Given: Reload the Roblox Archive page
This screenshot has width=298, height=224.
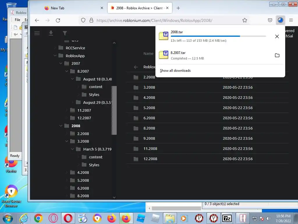Looking at the screenshot, I should [58, 20].
